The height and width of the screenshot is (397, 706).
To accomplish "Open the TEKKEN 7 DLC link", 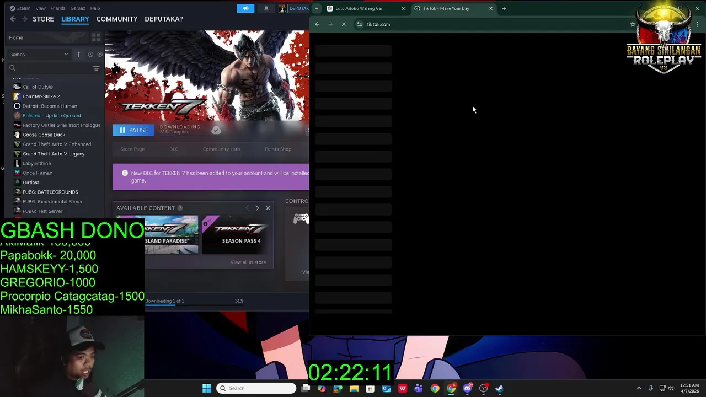I will click(174, 149).
